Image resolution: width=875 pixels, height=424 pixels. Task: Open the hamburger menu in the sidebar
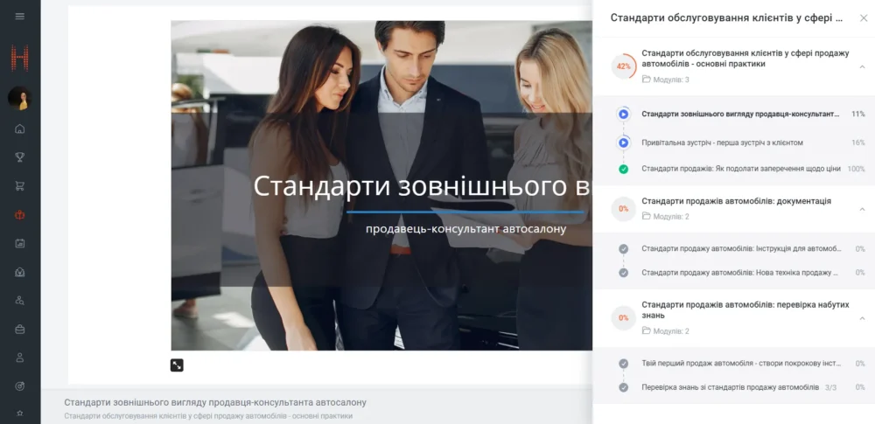tap(20, 17)
